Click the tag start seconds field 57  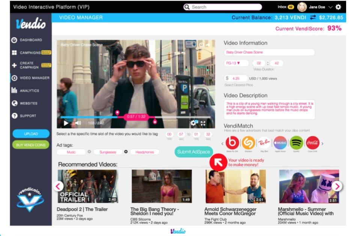(x=181, y=134)
